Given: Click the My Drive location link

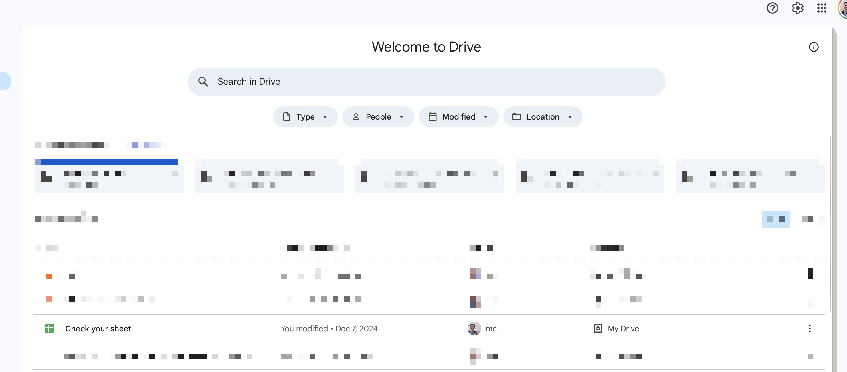Looking at the screenshot, I should tap(623, 328).
